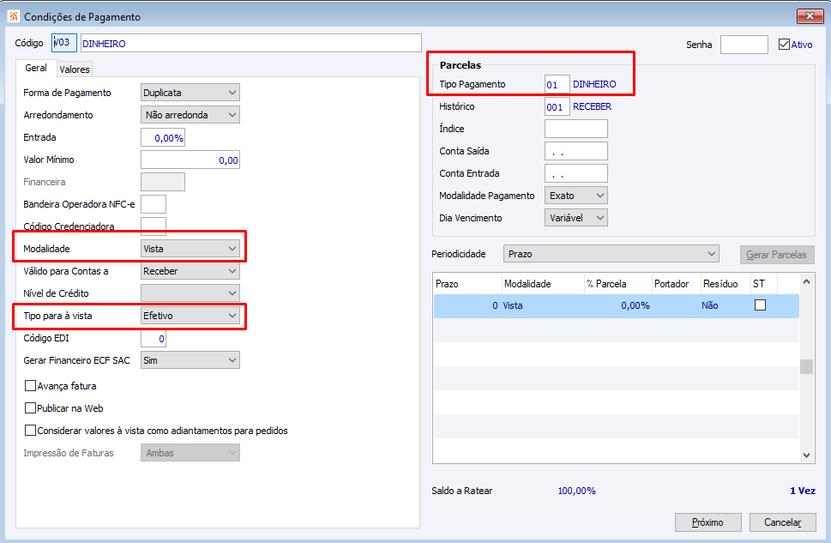Click the ST column header

[x=764, y=284]
